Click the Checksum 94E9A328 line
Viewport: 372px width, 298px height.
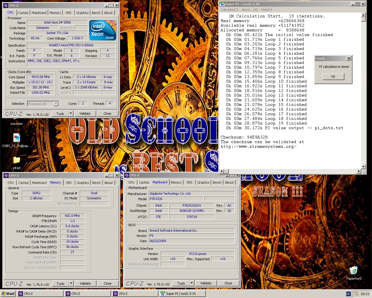(x=244, y=137)
